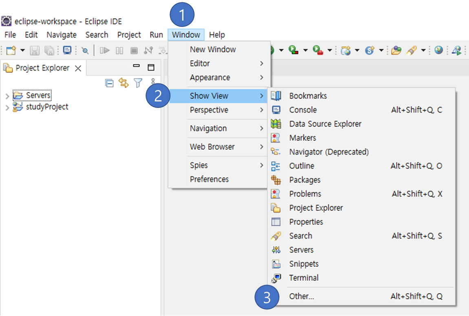The image size is (469, 316).
Task: Click the toolbar Search flashlight icon
Action: click(411, 50)
